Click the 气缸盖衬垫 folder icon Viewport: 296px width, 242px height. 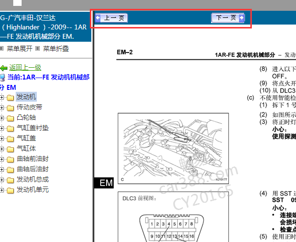(x=10, y=129)
